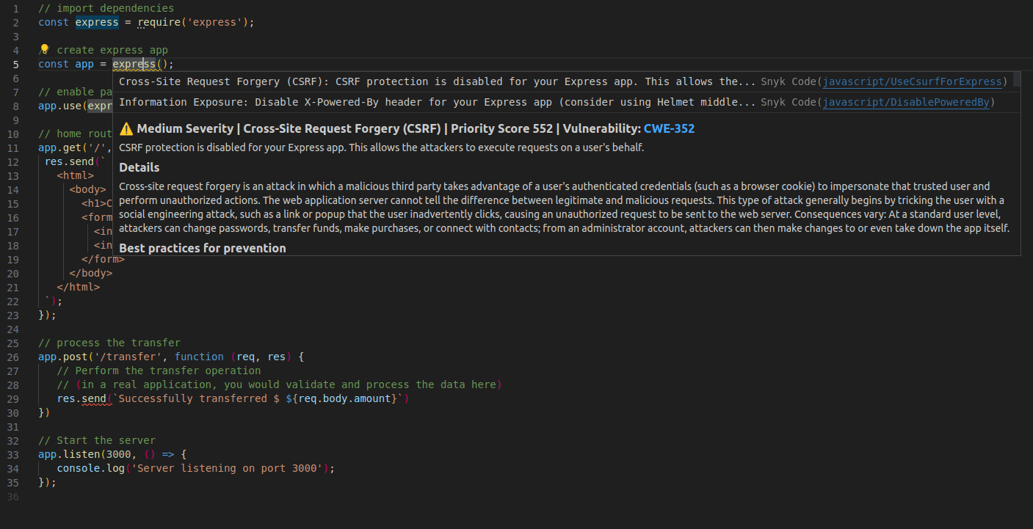Click the comment '// process the transfer'
The height and width of the screenshot is (529, 1033).
point(109,343)
